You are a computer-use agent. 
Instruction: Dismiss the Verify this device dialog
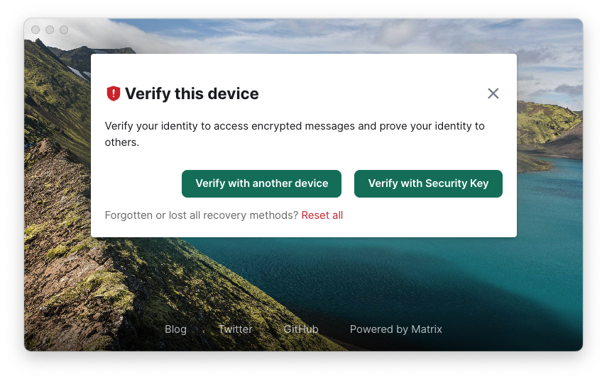tap(493, 93)
